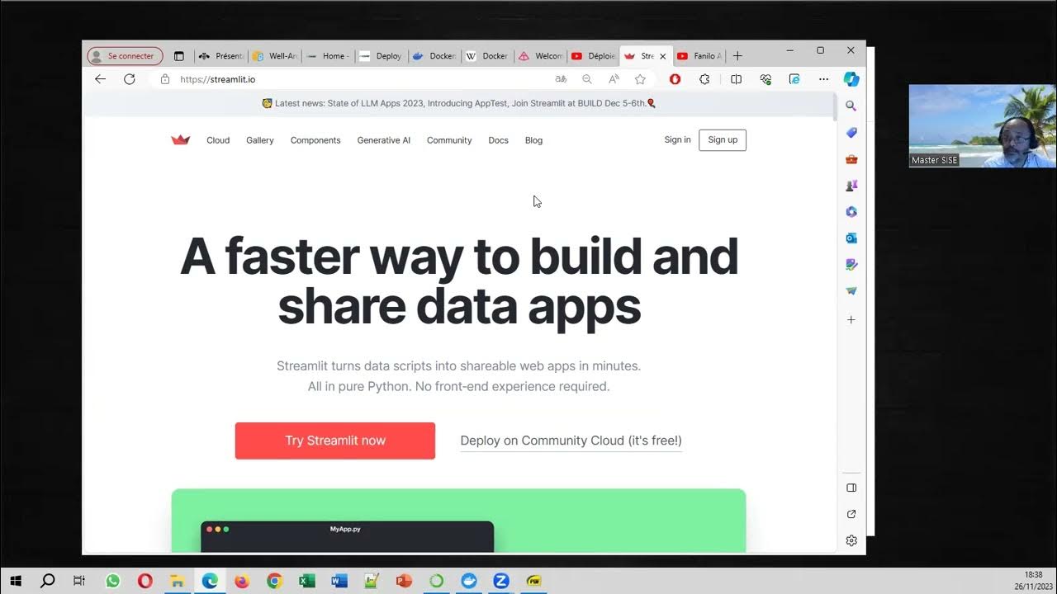
Task: Open the sidebar shopping tag icon
Action: [x=851, y=133]
